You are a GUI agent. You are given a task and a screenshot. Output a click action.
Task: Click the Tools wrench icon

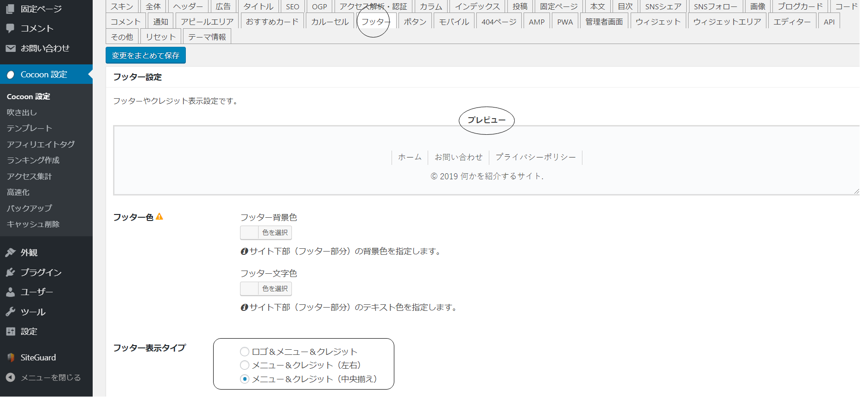[10, 312]
